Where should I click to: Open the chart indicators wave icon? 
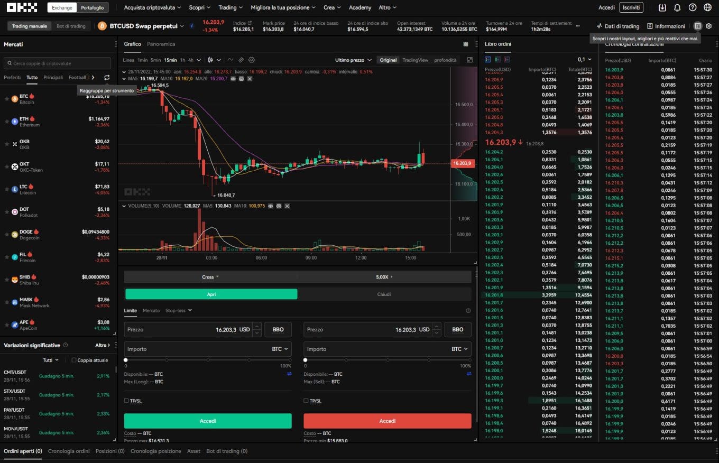[x=231, y=60]
